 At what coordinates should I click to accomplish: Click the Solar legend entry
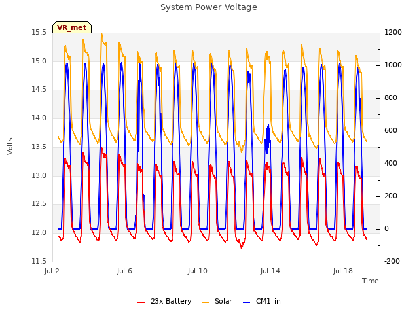tap(217, 301)
